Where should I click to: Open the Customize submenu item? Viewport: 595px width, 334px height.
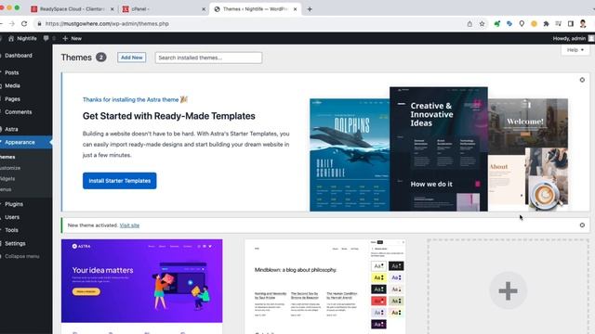tap(10, 168)
